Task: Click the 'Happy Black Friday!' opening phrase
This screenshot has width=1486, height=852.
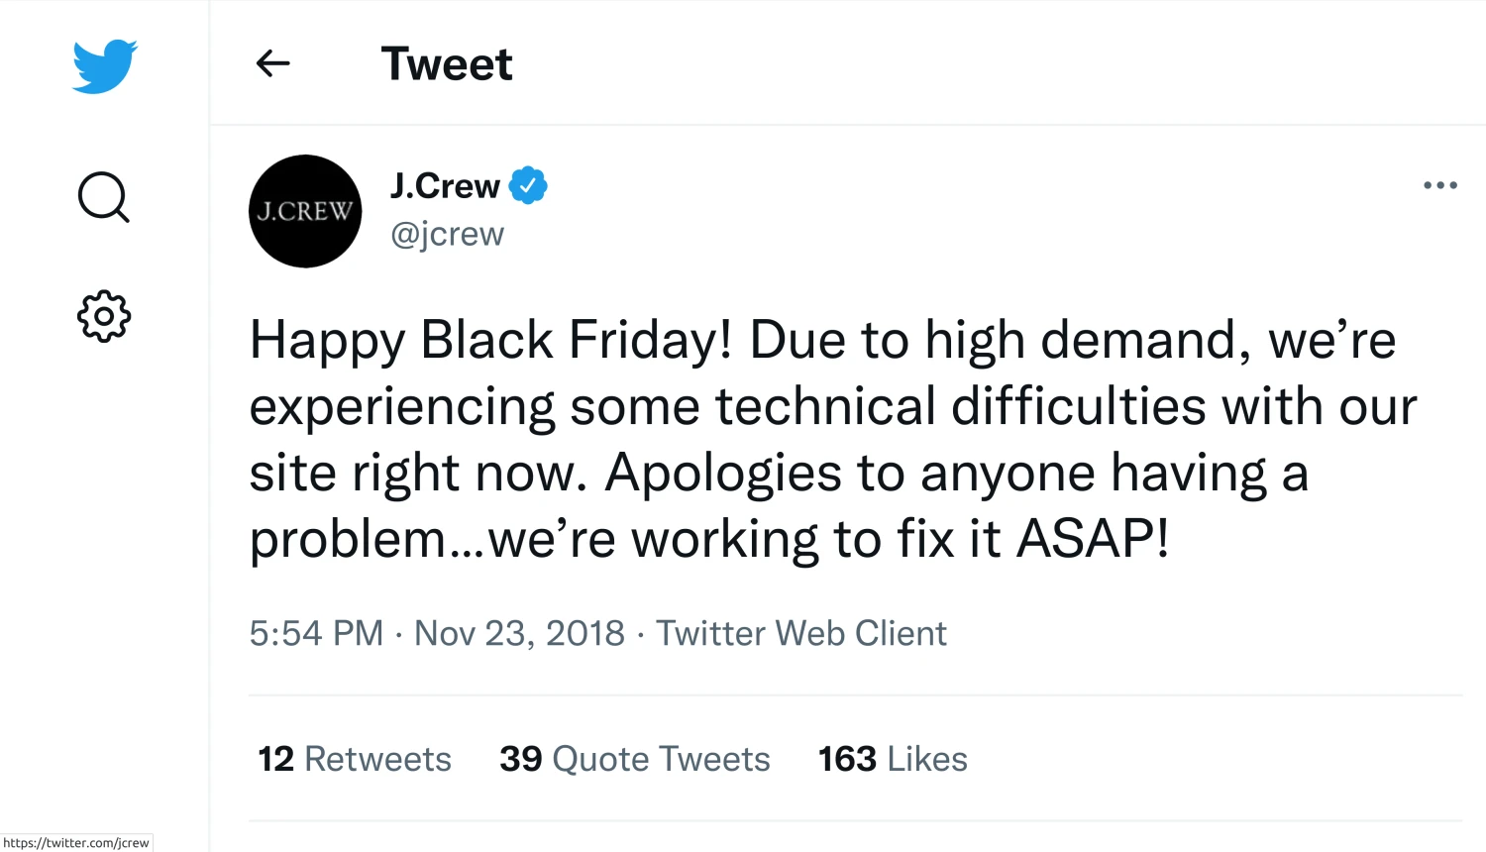Action: [x=490, y=340]
